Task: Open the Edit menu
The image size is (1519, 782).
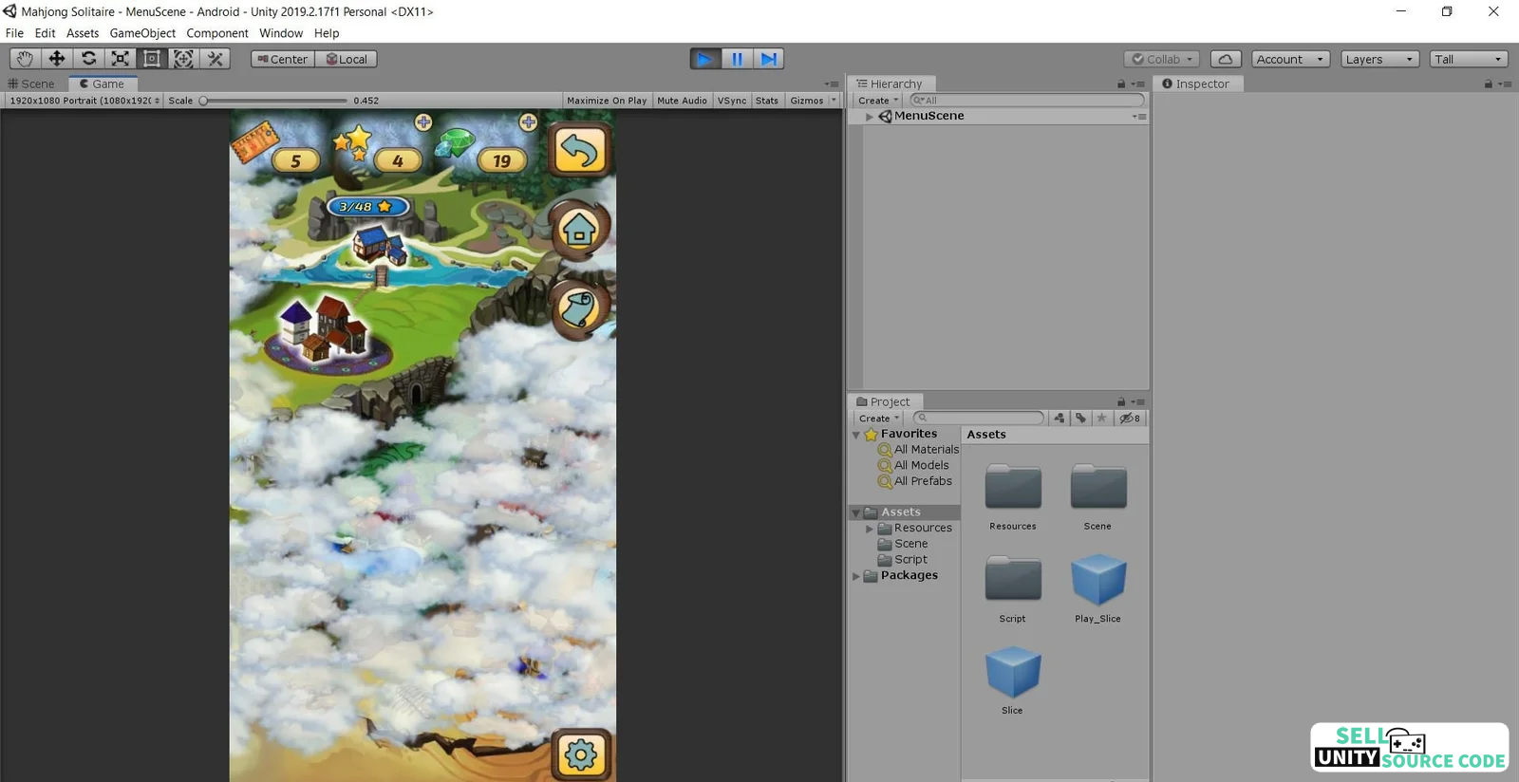Action: [45, 33]
